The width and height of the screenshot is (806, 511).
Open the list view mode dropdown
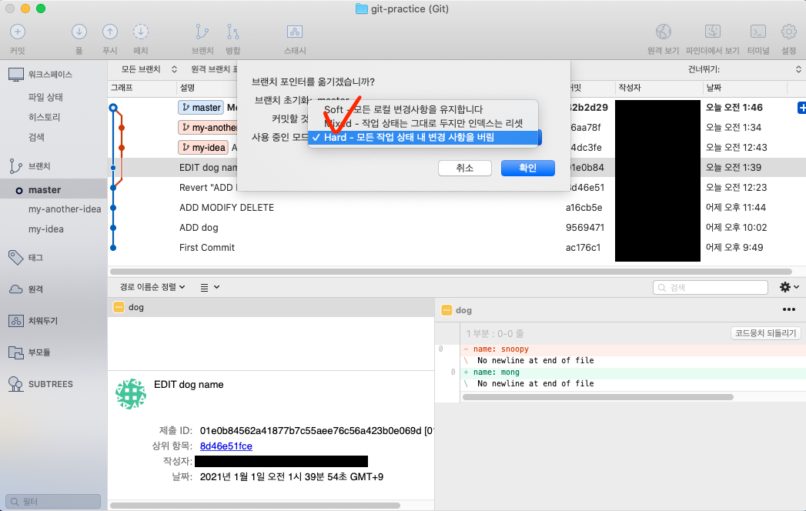tap(209, 287)
